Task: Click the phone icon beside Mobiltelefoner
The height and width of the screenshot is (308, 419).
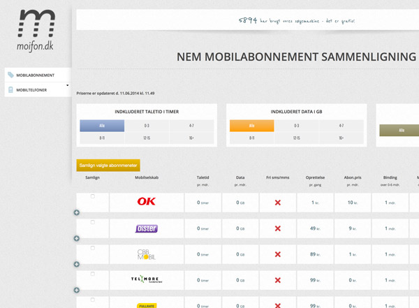Action: point(10,89)
